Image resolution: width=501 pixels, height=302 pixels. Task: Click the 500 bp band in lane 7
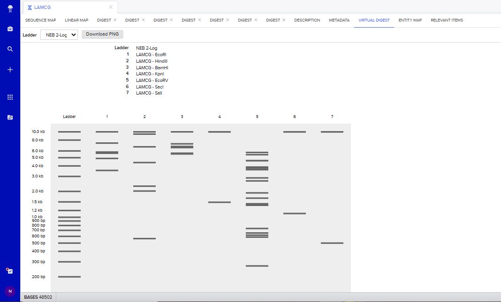[332, 243]
